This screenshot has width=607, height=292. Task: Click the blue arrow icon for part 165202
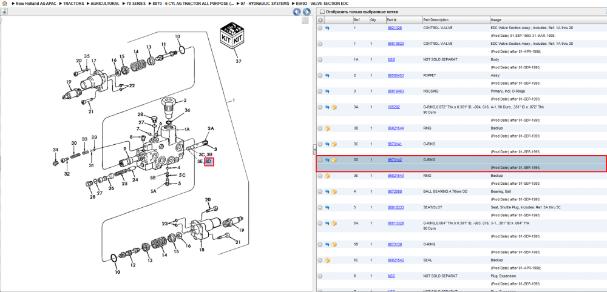click(327, 107)
